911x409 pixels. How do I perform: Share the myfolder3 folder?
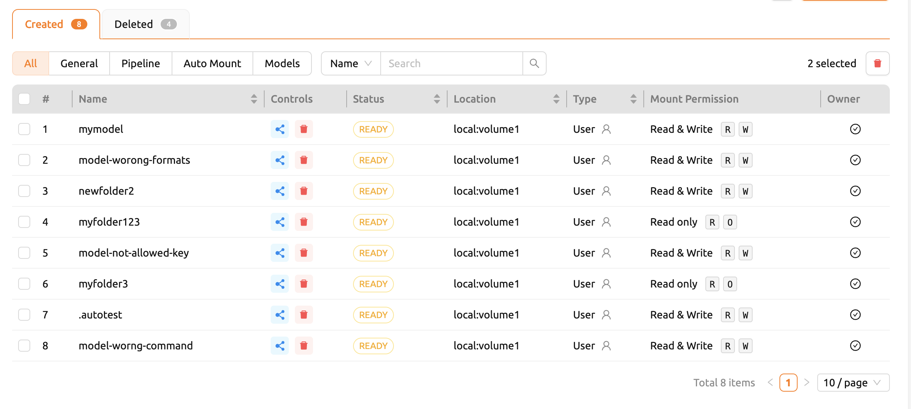click(280, 284)
